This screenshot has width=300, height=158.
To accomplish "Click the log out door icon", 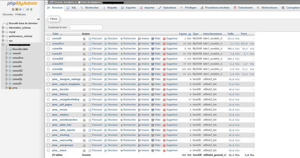I will tap(17, 9).
